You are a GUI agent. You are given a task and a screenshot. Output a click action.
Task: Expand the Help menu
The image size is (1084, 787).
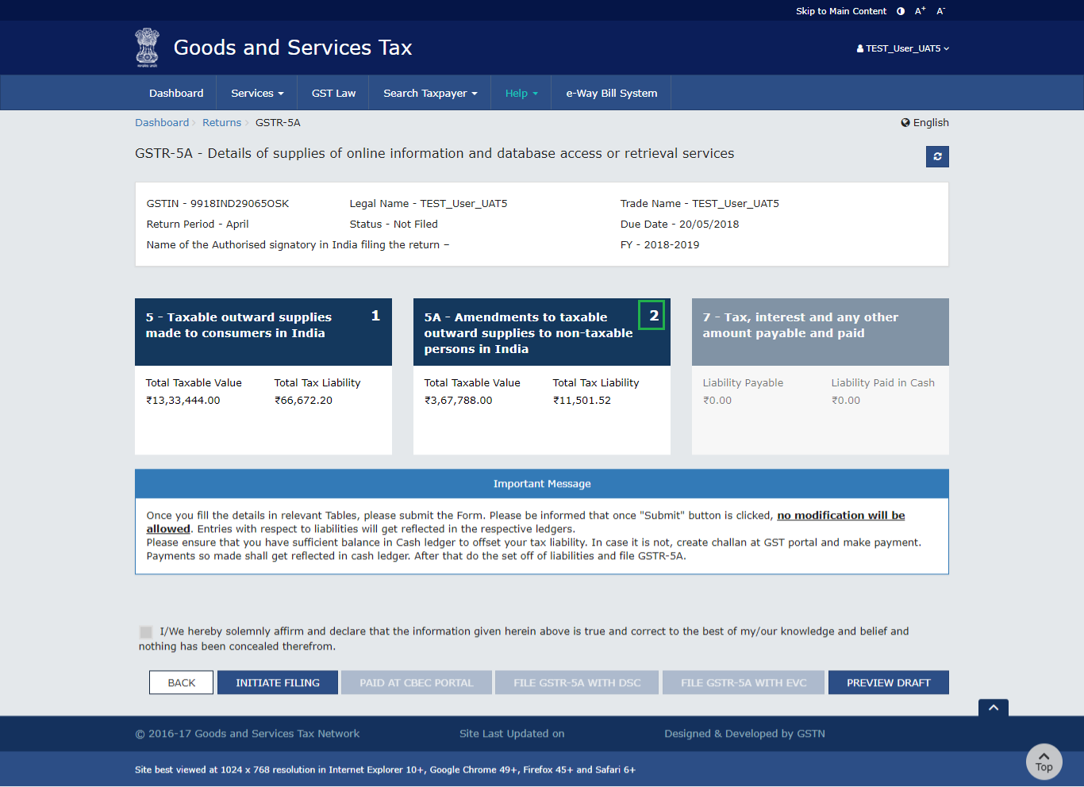[521, 94]
